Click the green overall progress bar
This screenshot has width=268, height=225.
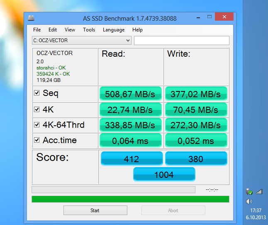point(130,199)
